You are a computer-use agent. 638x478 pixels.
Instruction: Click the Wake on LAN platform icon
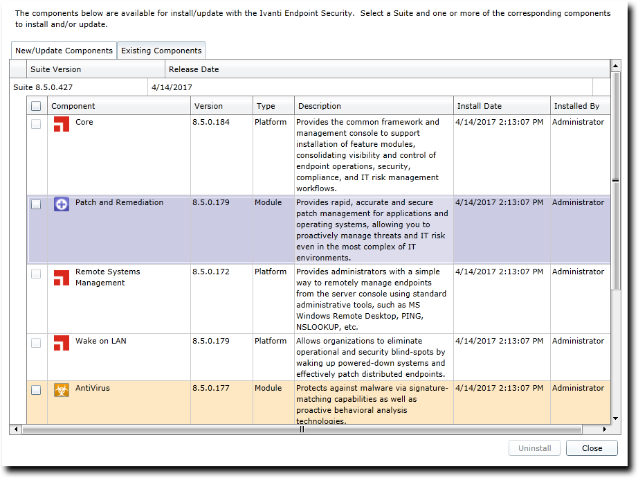[x=61, y=343]
